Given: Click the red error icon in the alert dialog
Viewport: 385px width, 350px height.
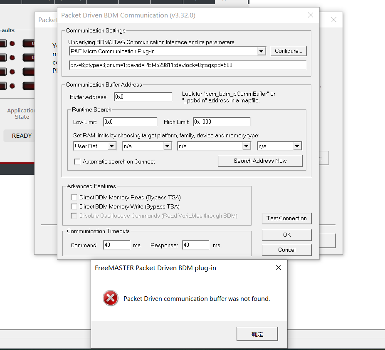Looking at the screenshot, I should [x=110, y=298].
